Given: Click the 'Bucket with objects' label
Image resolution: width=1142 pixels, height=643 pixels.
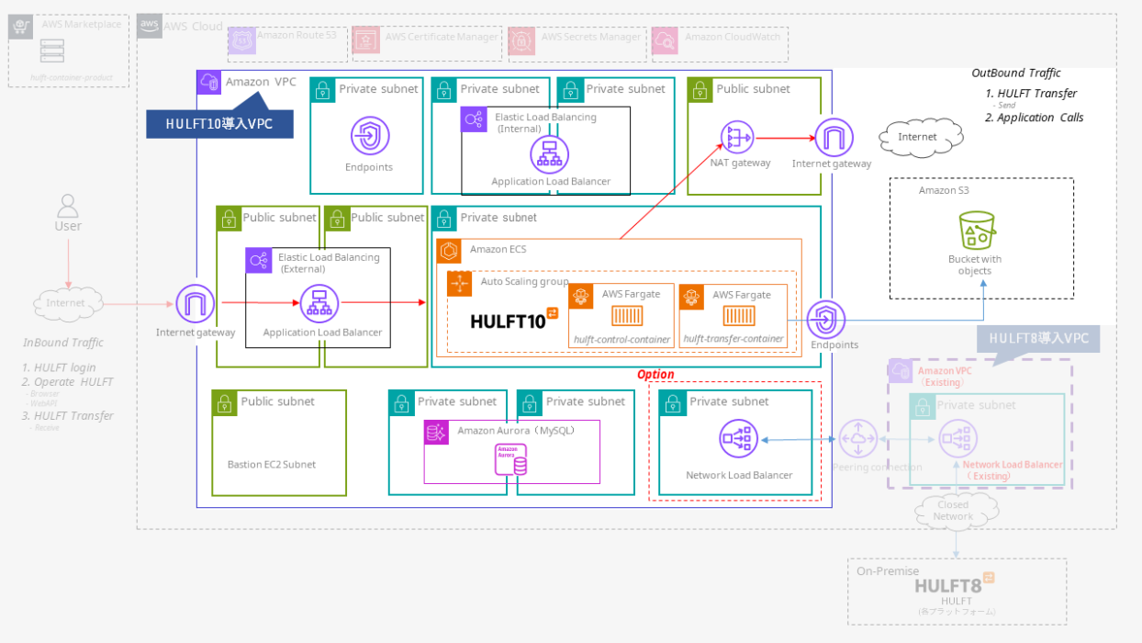Looking at the screenshot, I should point(975,265).
